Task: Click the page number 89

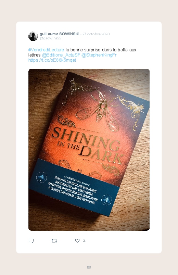Action: 89,267
